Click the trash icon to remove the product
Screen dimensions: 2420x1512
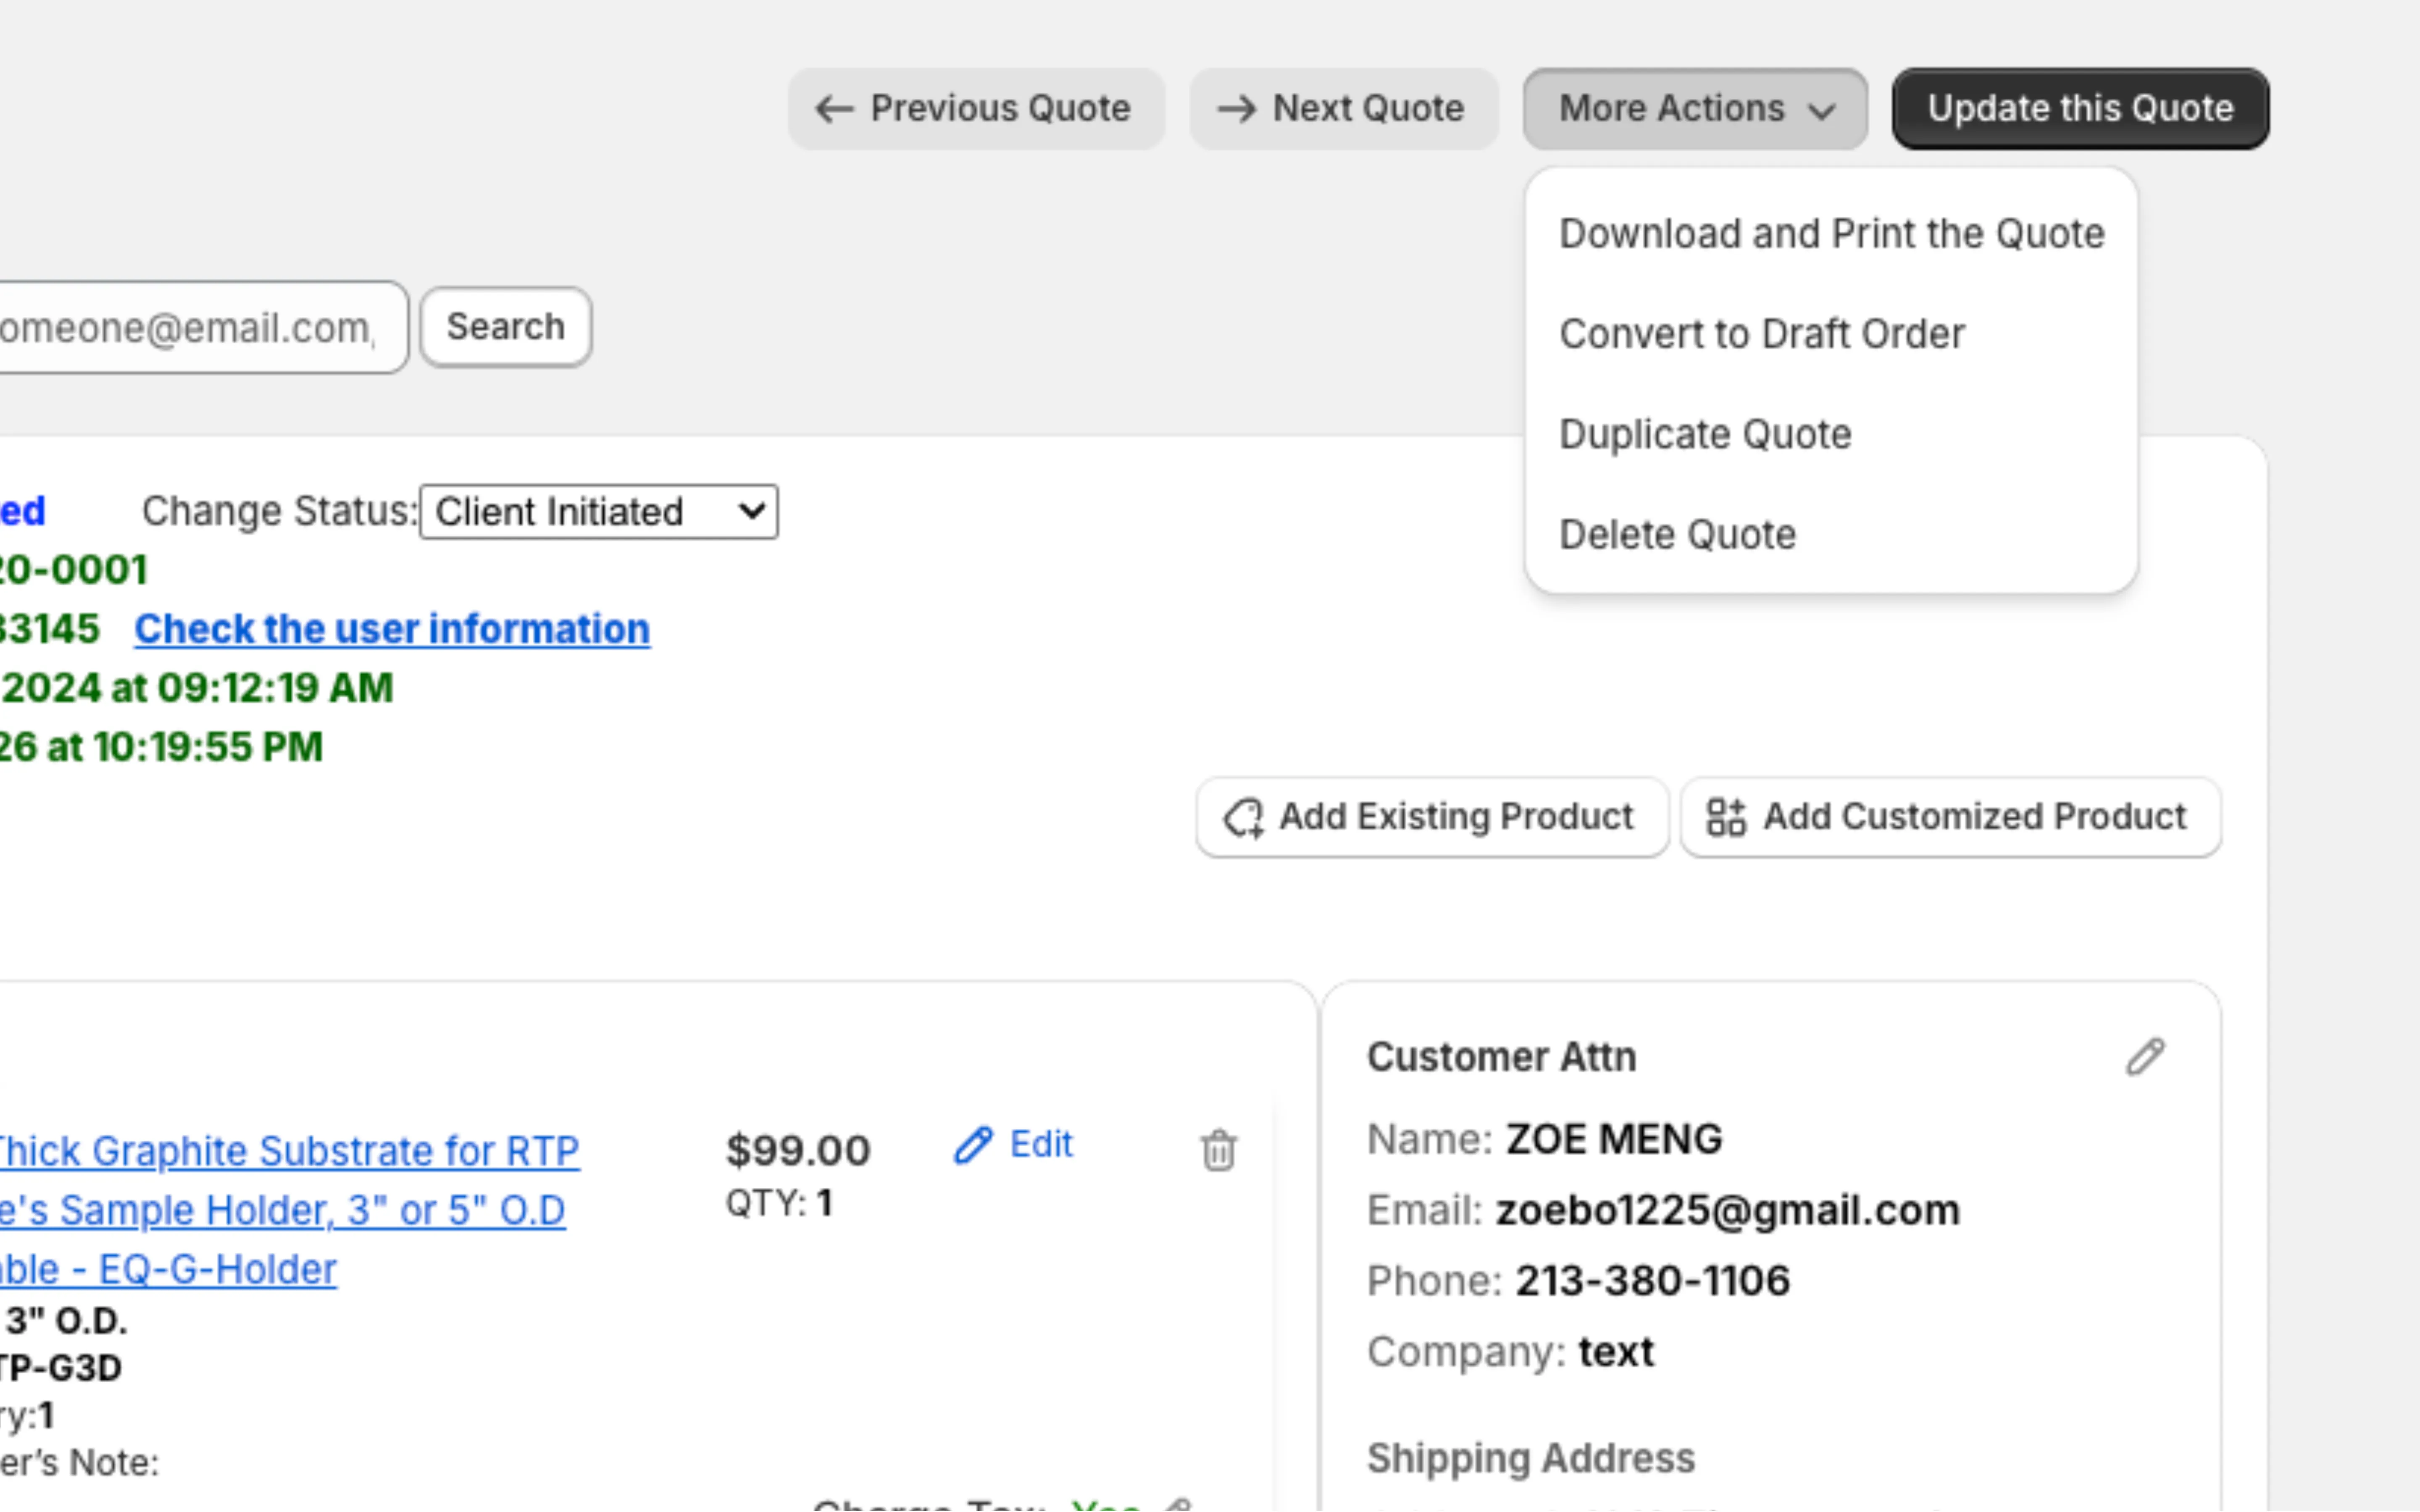tap(1219, 1150)
